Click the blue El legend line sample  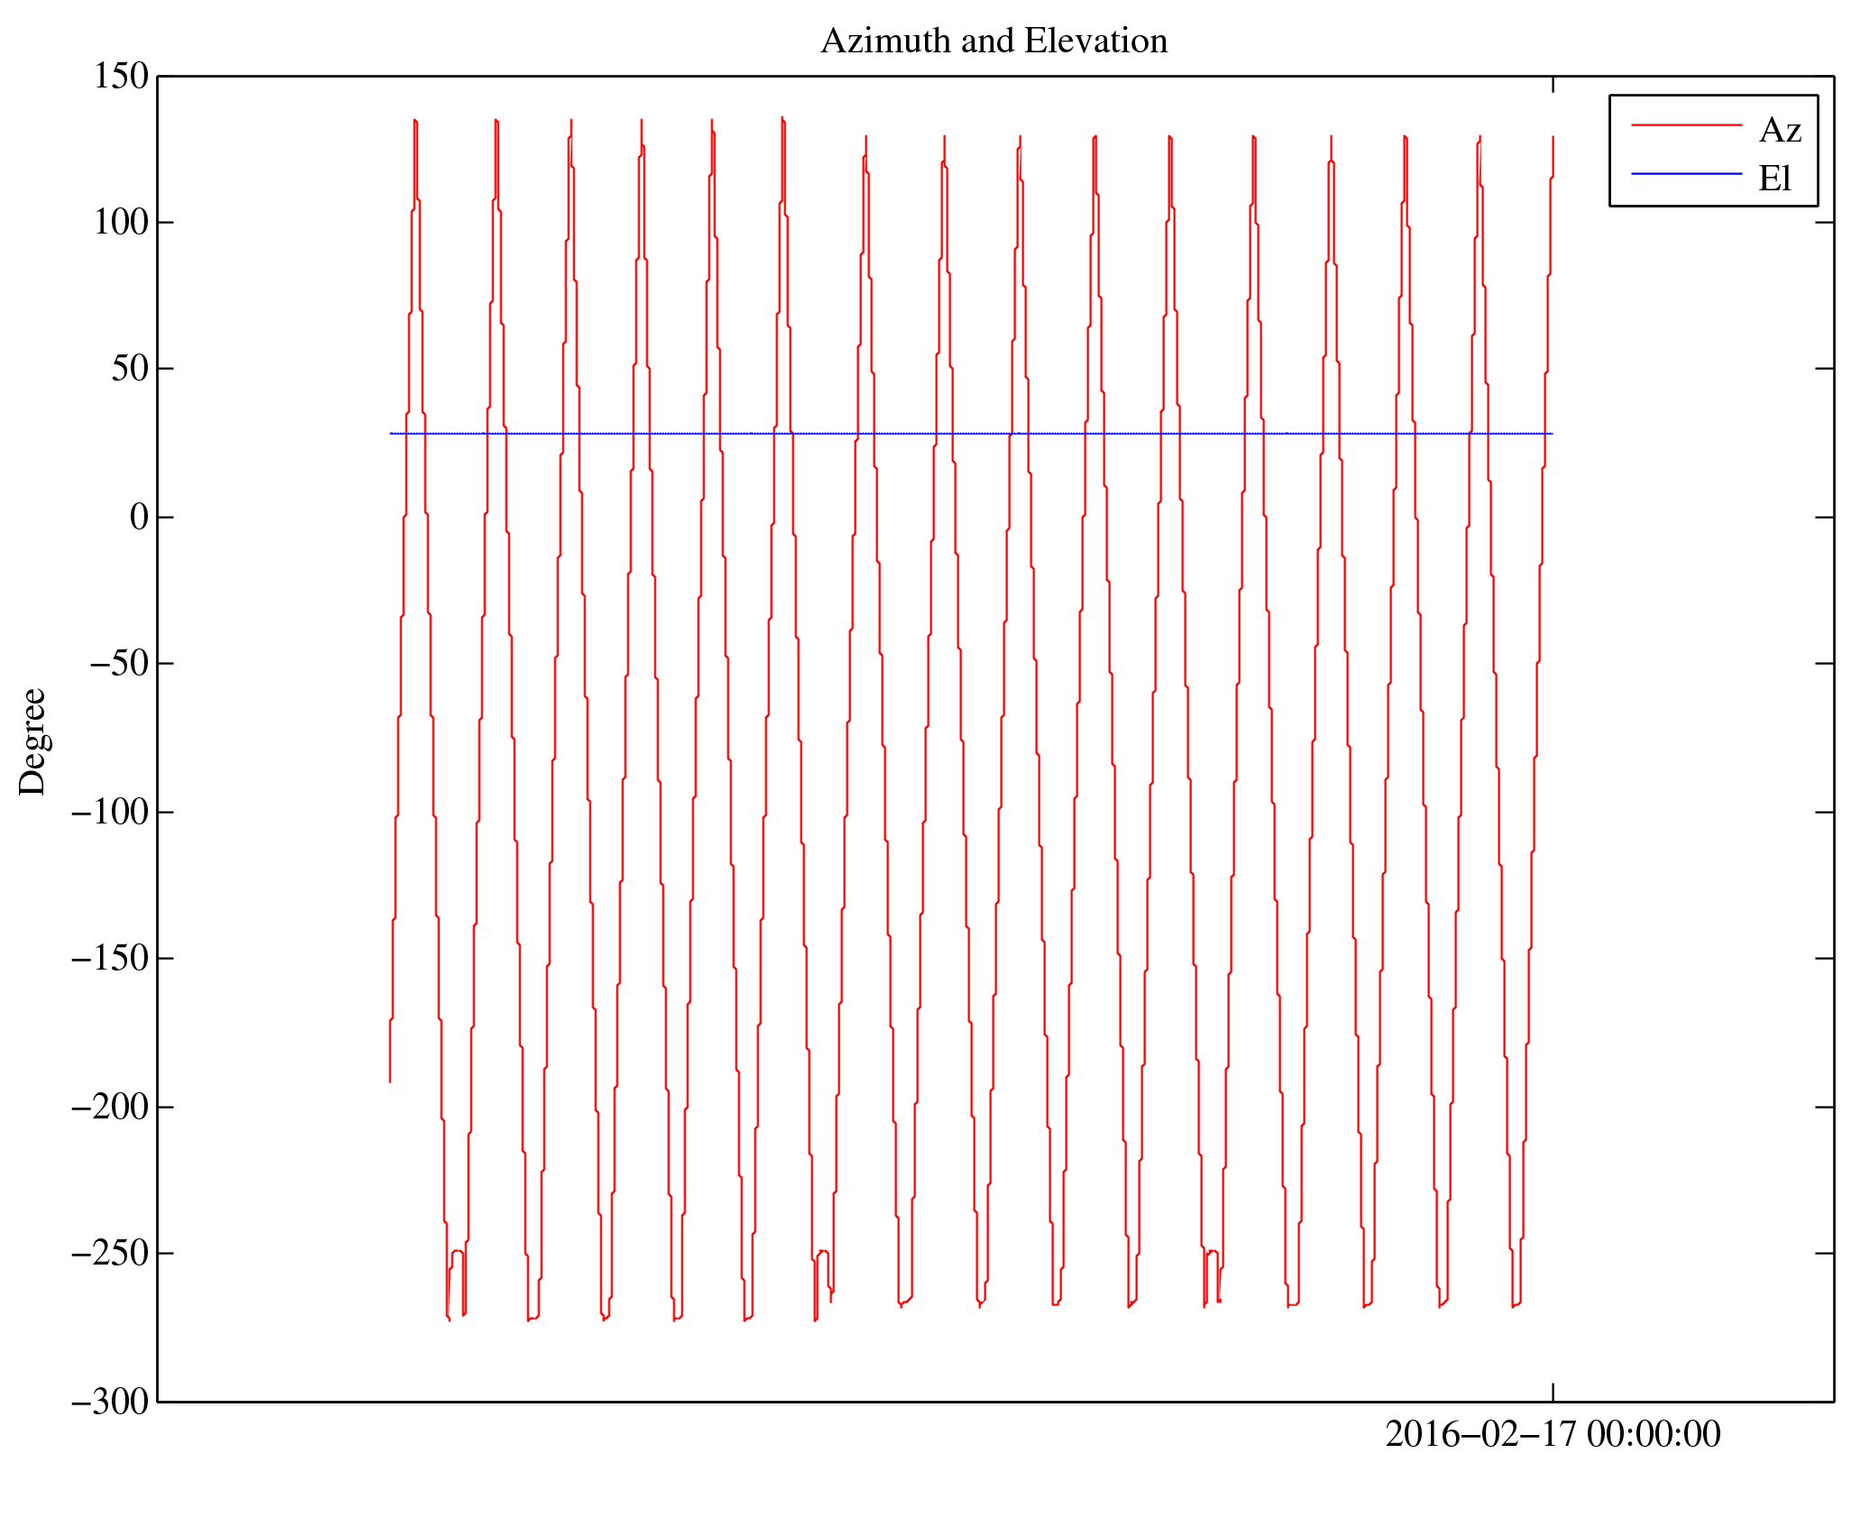(1686, 173)
